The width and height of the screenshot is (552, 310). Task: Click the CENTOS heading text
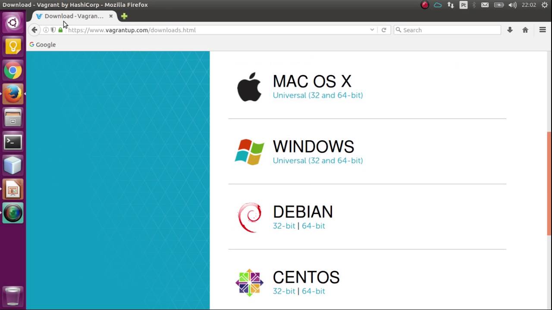306,278
